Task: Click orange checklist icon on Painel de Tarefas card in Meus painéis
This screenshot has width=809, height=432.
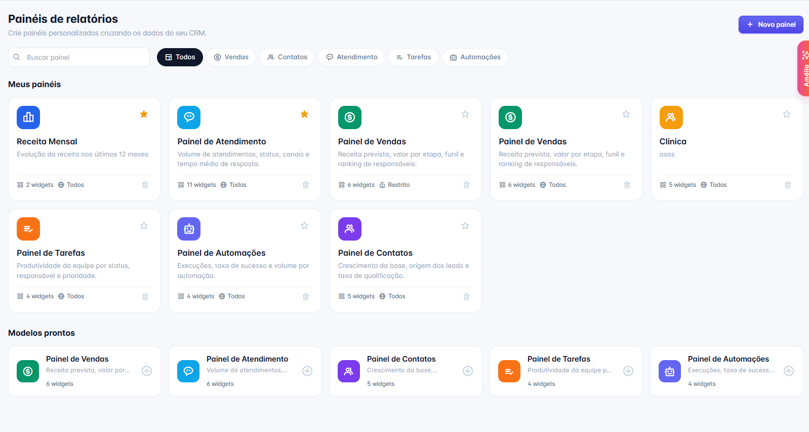Action: pyautogui.click(x=28, y=229)
